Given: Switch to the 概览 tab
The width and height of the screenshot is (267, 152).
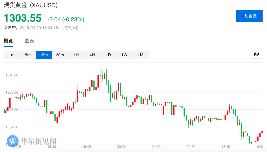Looking at the screenshot, I should (x=8, y=41).
